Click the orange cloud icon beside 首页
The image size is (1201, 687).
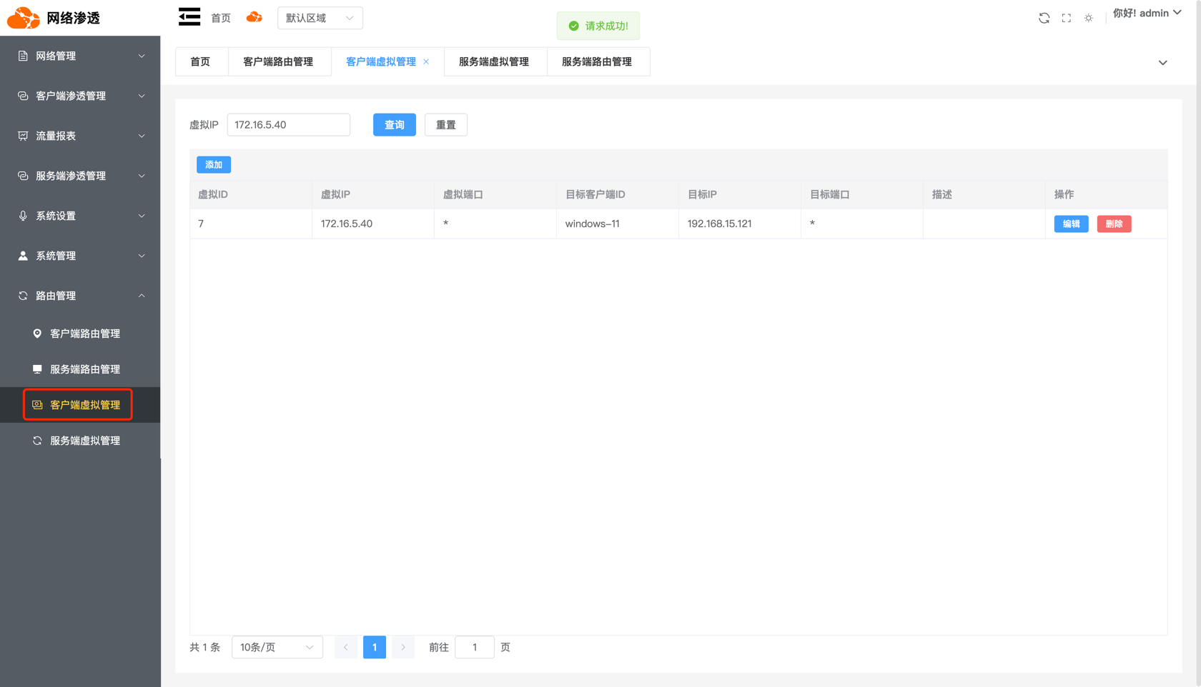point(254,17)
